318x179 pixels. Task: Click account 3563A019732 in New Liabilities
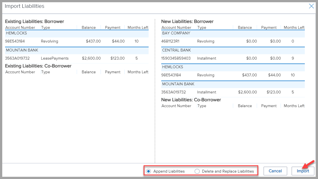[173, 92]
